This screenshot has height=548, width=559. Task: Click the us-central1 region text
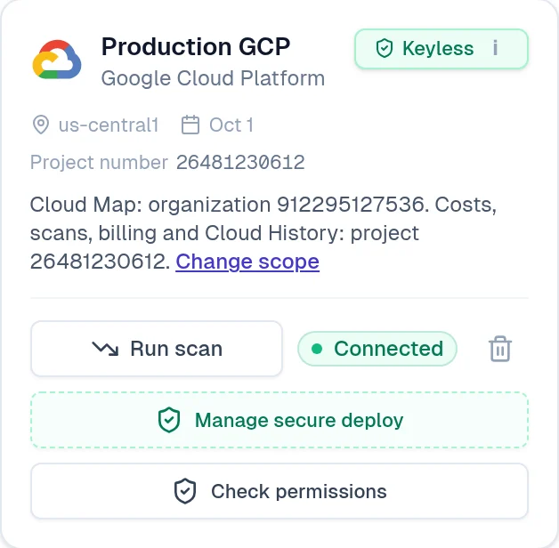pyautogui.click(x=109, y=125)
